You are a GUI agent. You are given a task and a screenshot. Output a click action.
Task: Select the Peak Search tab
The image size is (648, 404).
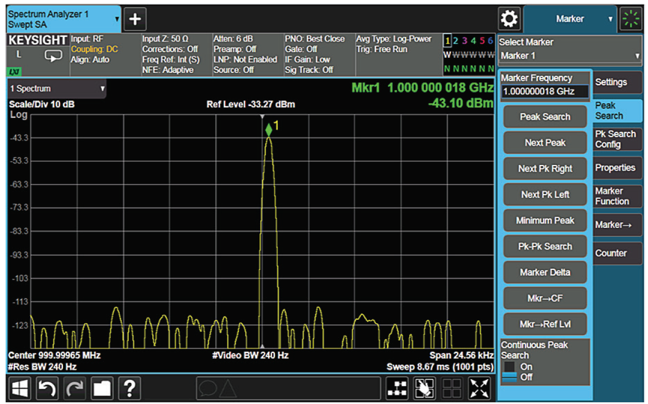617,110
